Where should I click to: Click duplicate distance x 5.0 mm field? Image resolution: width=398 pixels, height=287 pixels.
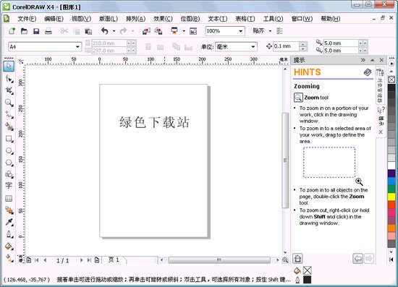coord(341,43)
